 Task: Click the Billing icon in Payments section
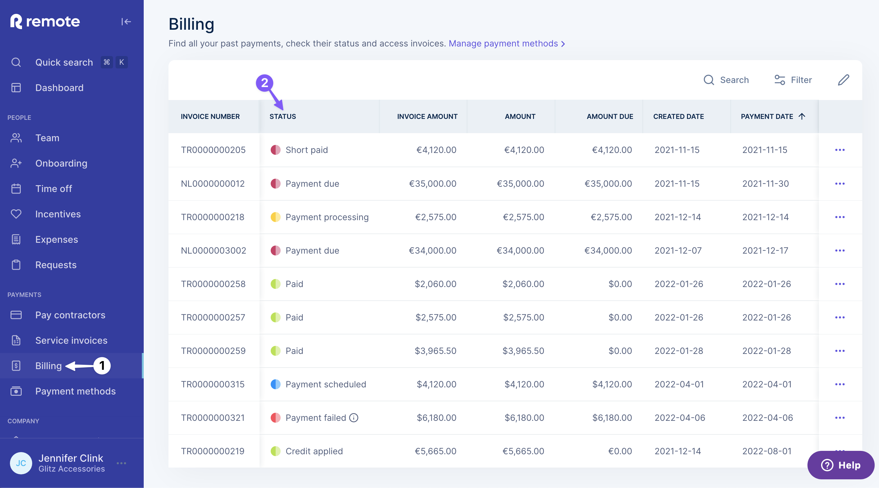pyautogui.click(x=16, y=365)
